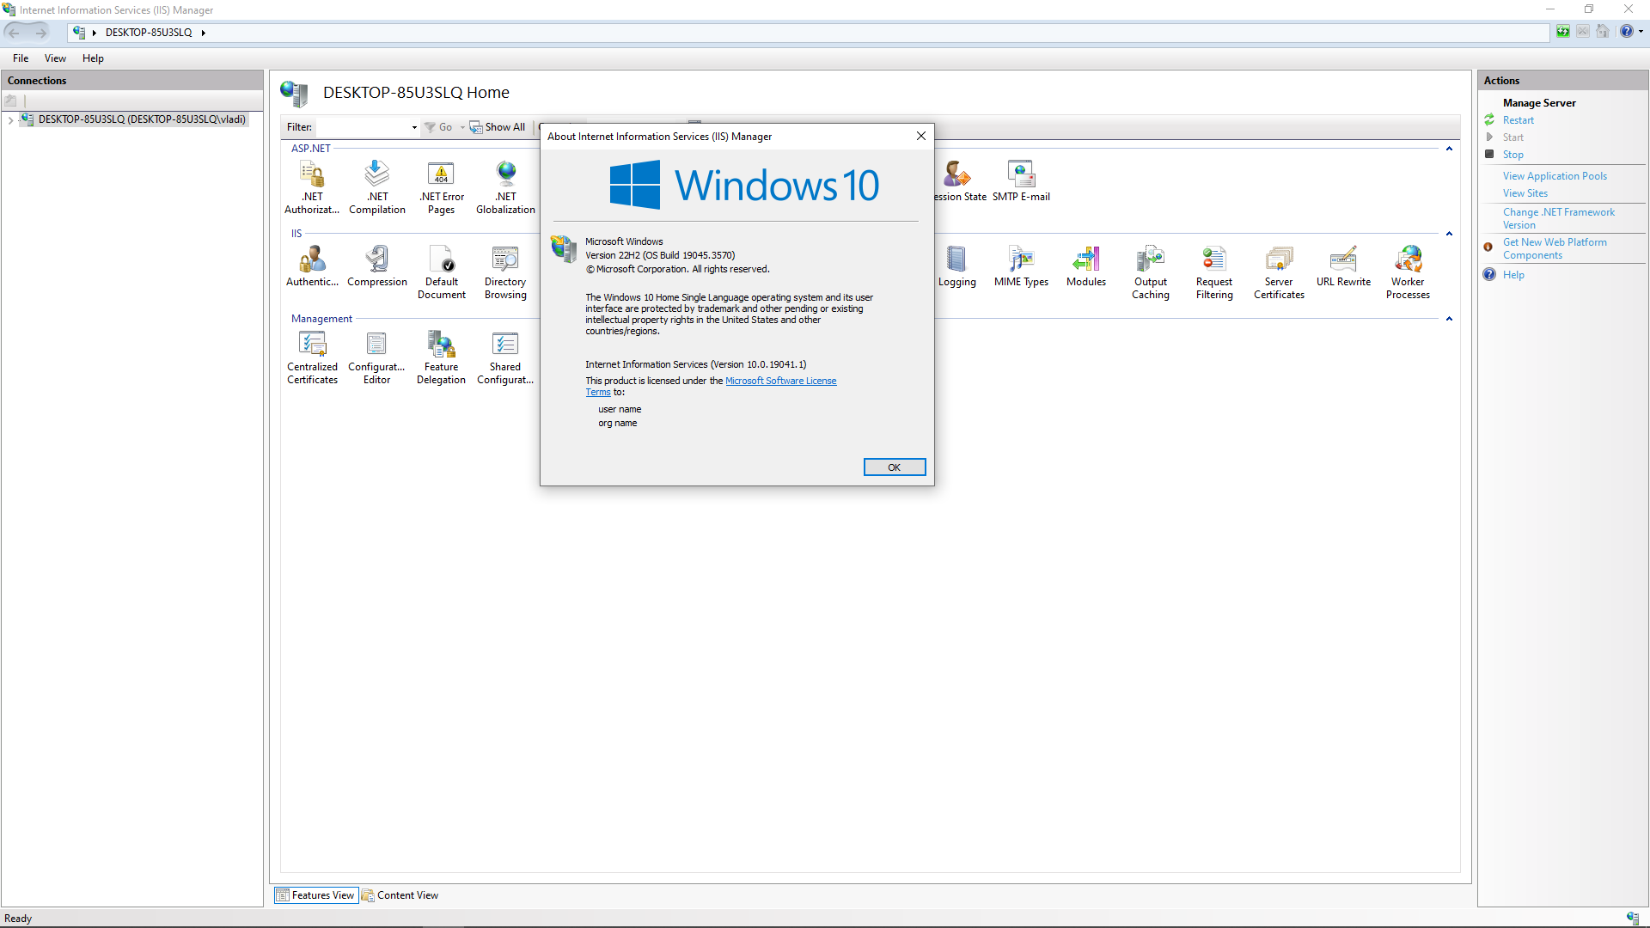This screenshot has width=1650, height=928.
Task: Collapse the ASP.NET feature group
Action: click(x=1449, y=149)
